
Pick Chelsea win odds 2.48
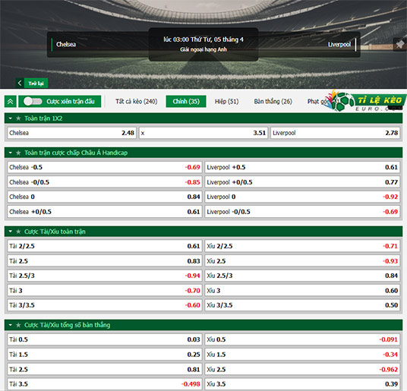coord(72,133)
